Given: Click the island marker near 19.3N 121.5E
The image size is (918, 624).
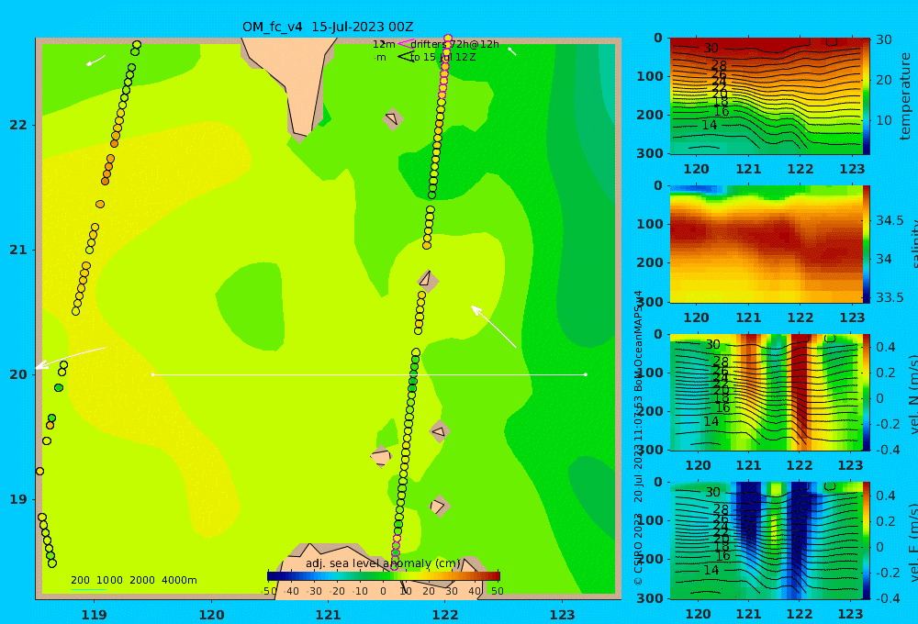Looking at the screenshot, I should click(x=381, y=456).
